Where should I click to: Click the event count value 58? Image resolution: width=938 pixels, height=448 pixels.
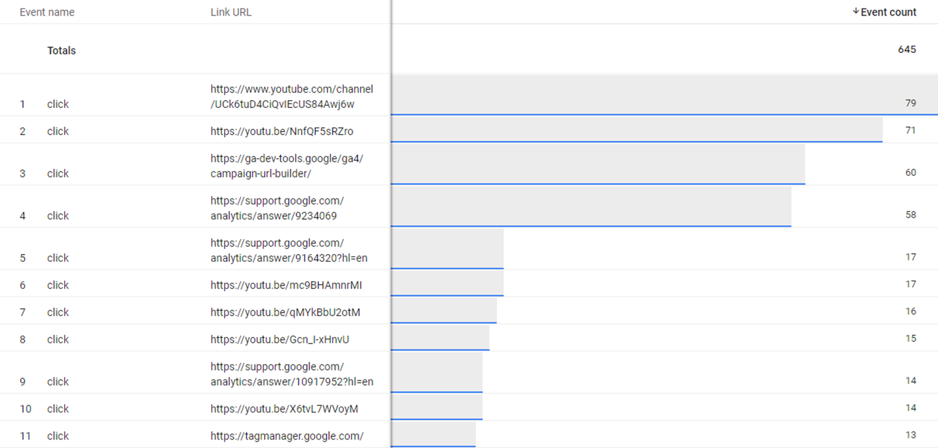tap(910, 214)
